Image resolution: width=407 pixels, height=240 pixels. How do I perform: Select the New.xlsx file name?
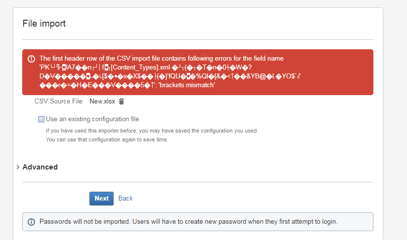[x=102, y=102]
